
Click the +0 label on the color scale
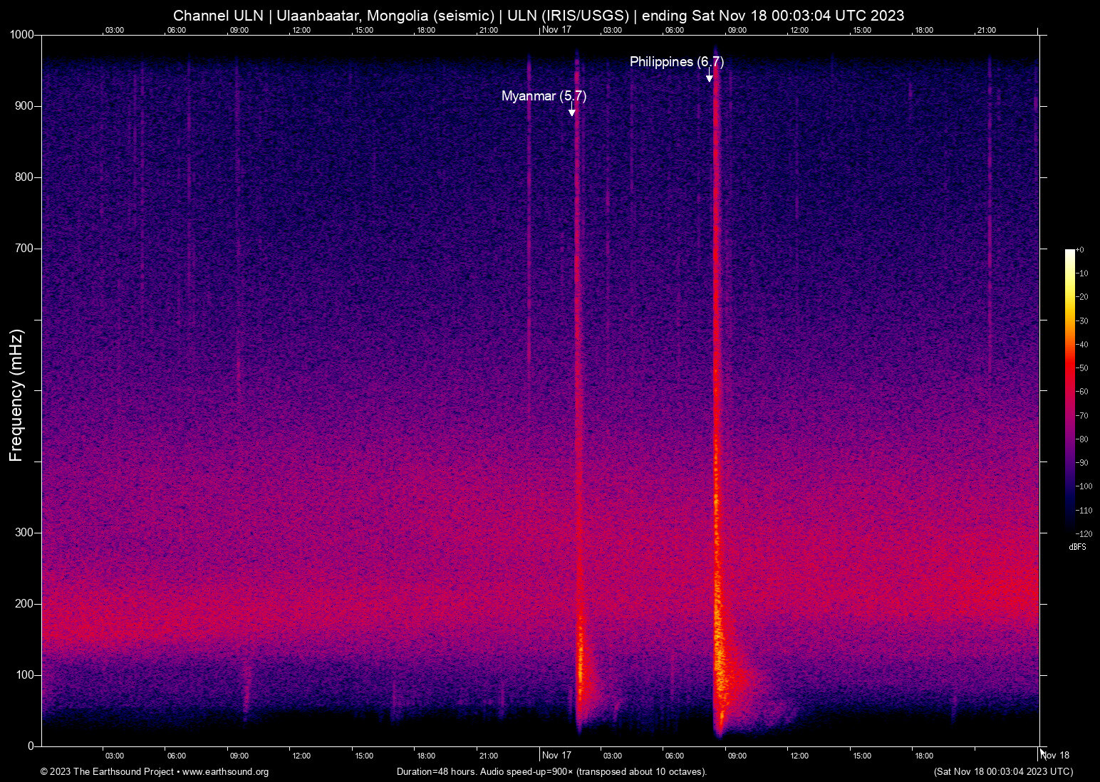[1080, 250]
